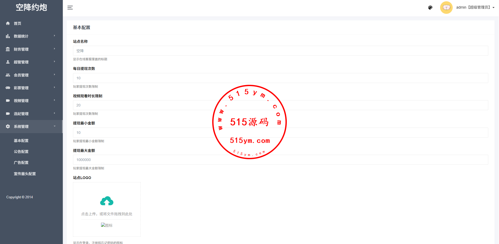The width and height of the screenshot is (499, 244).
Task: Click the cloud upload icon
Action: tap(107, 201)
